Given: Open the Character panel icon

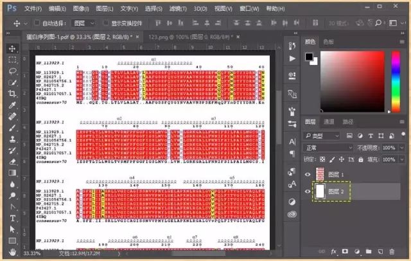Looking at the screenshot, I should pyautogui.click(x=292, y=141).
